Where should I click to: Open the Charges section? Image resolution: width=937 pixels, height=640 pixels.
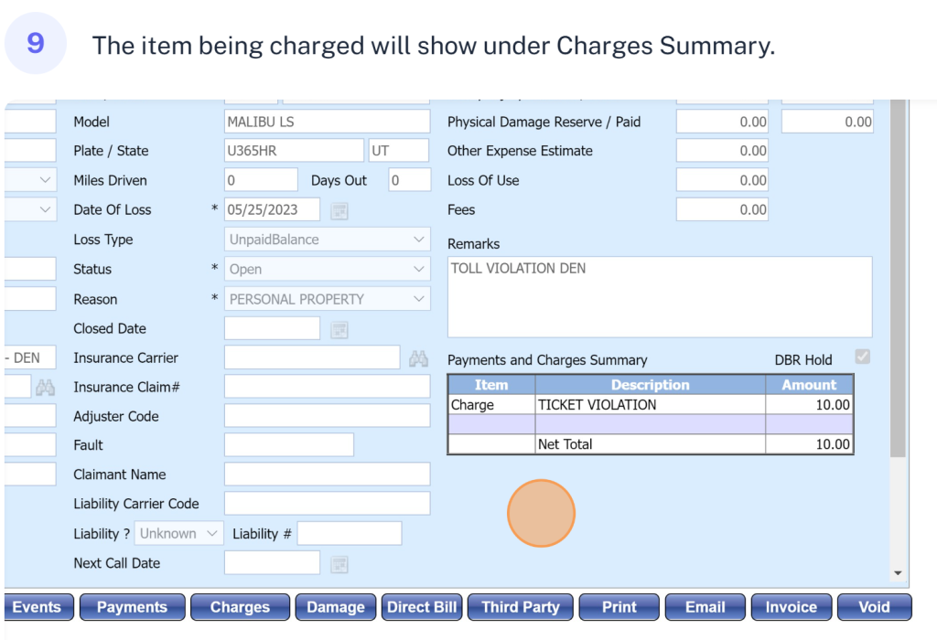click(x=240, y=607)
